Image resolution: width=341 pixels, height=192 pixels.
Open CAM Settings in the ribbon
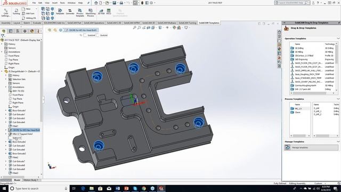pyautogui.click(x=6, y=13)
